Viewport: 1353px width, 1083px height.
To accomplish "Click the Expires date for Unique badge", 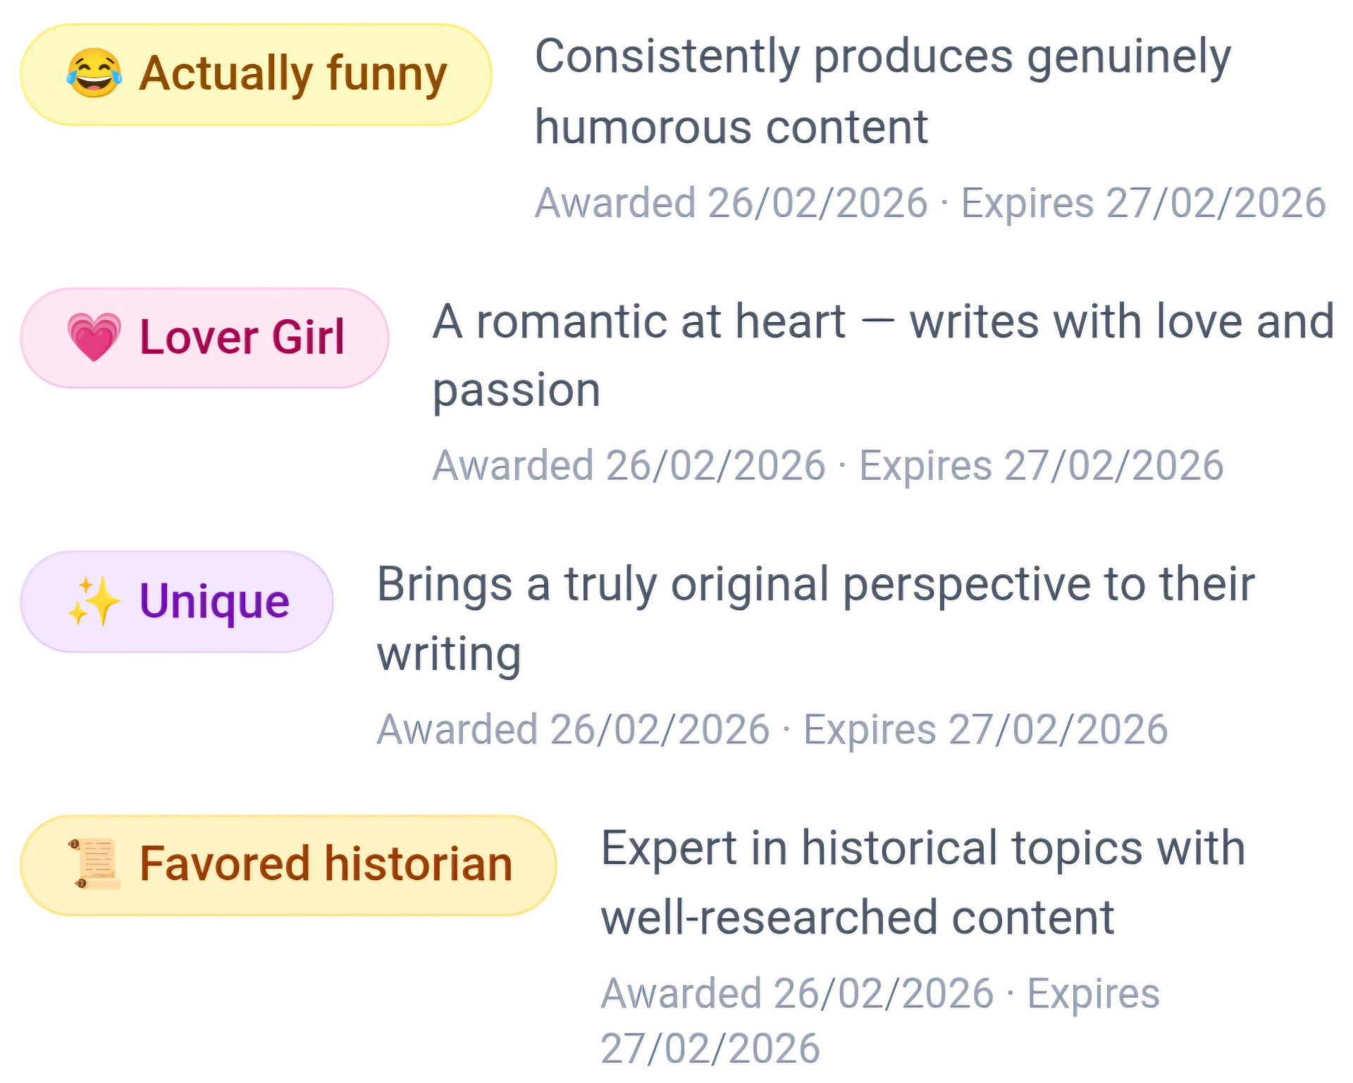I will click(x=985, y=729).
